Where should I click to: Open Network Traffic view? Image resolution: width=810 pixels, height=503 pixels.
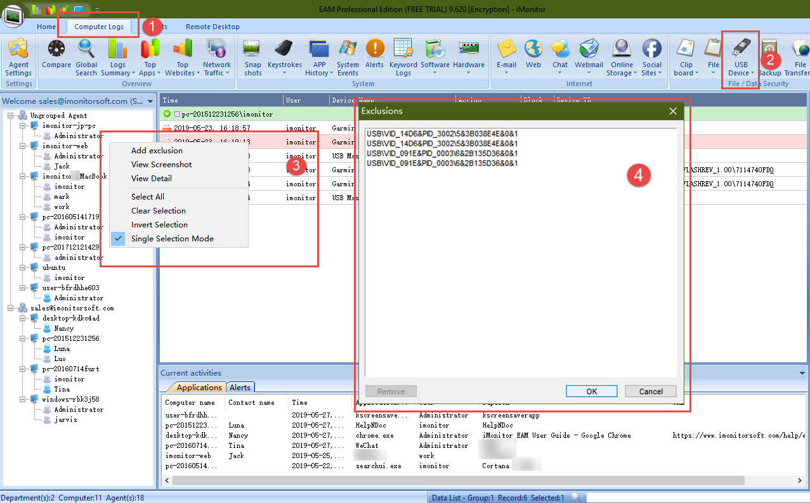[217, 57]
